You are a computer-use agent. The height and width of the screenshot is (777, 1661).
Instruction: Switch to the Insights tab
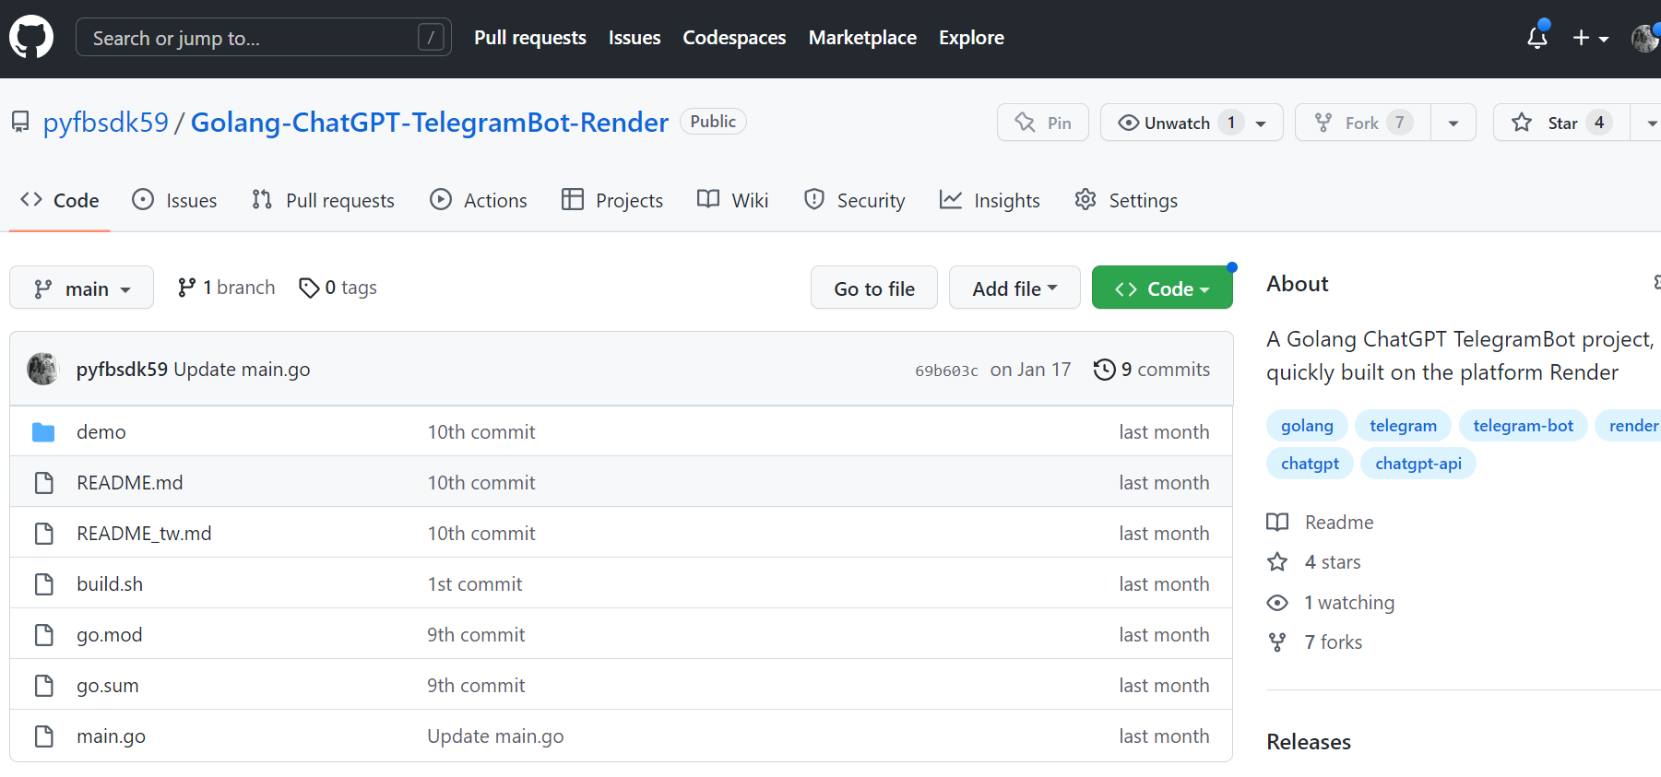point(990,200)
